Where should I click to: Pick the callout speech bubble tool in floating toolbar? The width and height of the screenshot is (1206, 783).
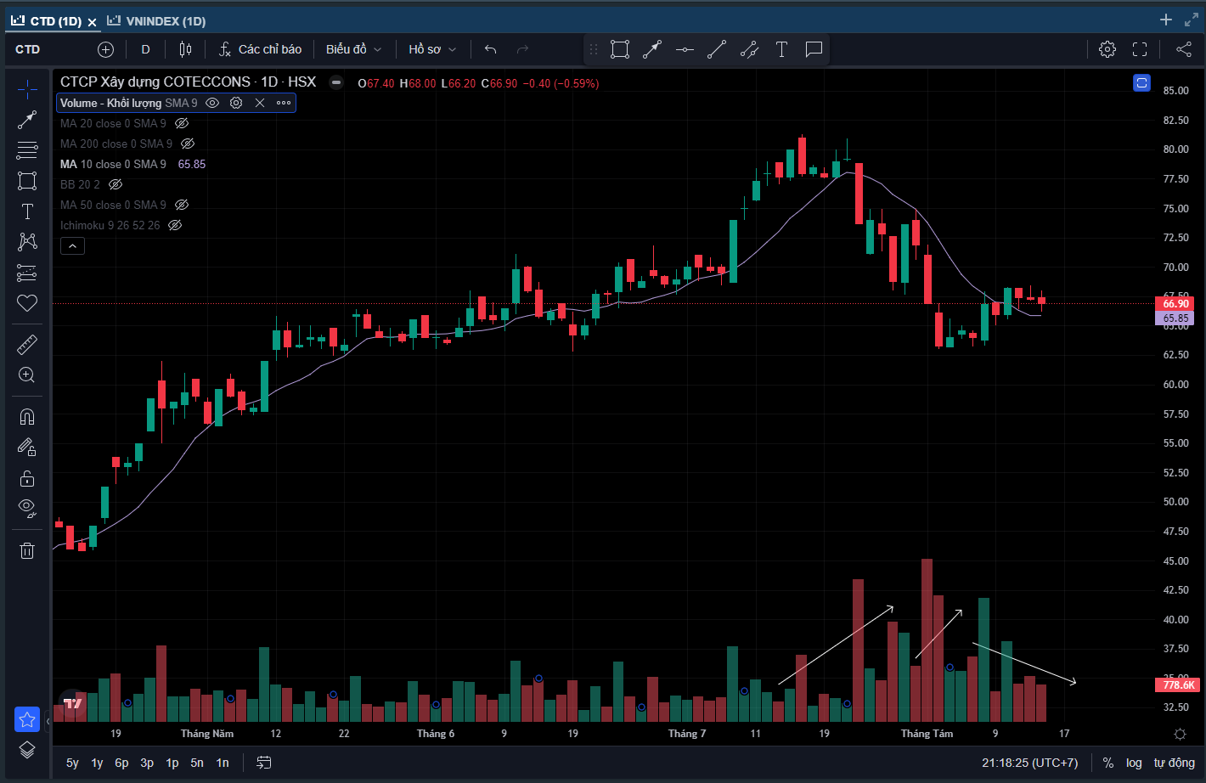[x=814, y=49]
